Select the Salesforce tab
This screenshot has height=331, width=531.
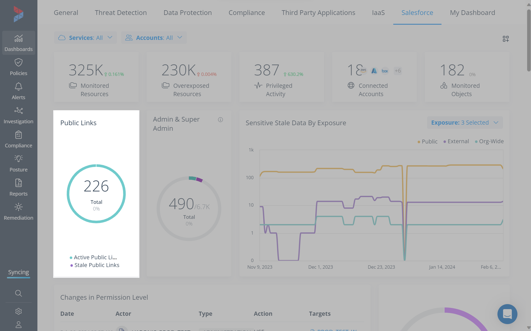tap(417, 12)
